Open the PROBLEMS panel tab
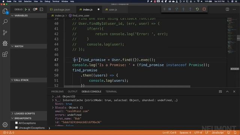240x135 pixels. coord(57,91)
